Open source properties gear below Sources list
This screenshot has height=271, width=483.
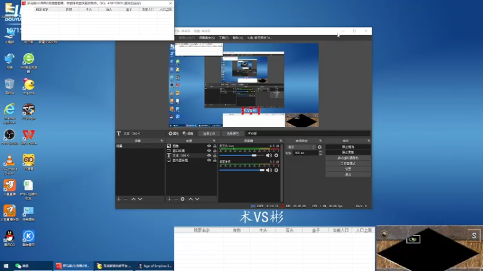pyautogui.click(x=183, y=199)
